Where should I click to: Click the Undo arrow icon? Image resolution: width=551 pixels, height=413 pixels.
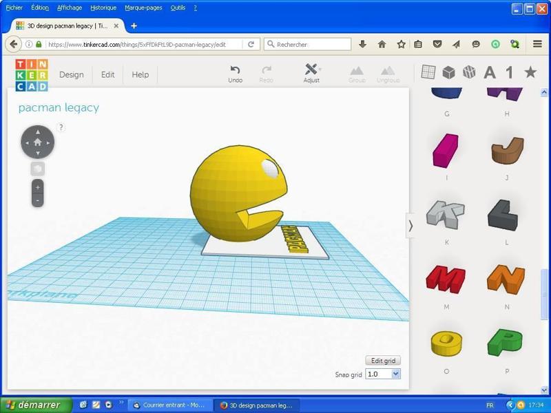[x=235, y=70]
